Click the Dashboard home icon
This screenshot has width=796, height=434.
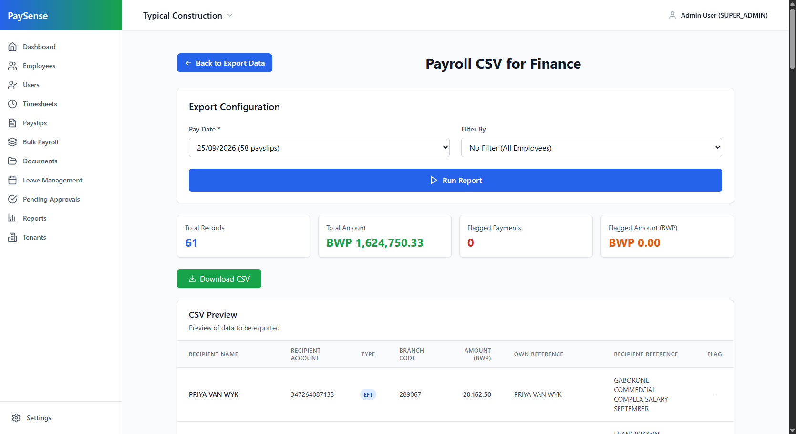pos(12,47)
